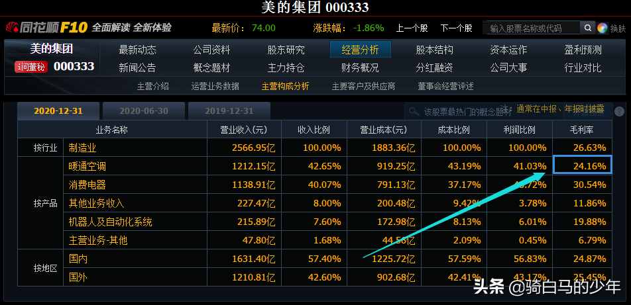Viewport: 631px width, 305px height.
Task: Select the 2019-12-31 report tab
Action: 229,111
